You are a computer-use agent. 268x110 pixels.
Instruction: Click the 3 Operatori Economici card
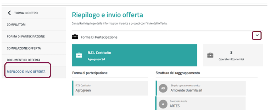[x=233, y=55]
